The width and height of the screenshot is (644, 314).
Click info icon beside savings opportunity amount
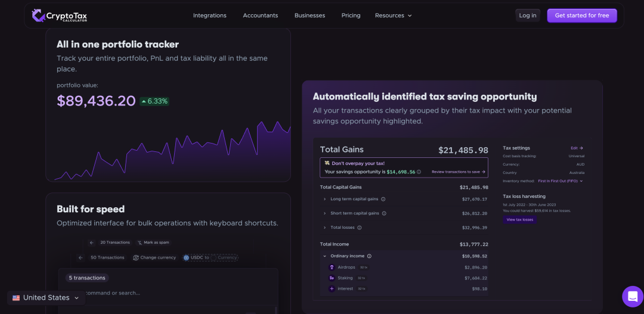click(419, 172)
